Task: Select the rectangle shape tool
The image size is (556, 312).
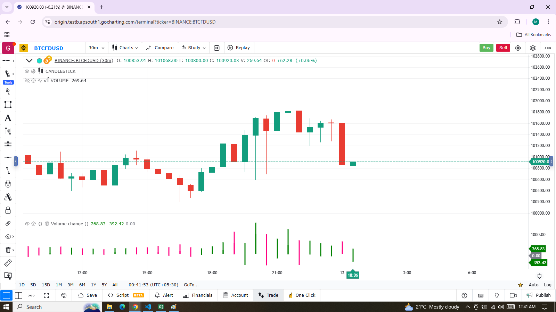Action: (8, 105)
